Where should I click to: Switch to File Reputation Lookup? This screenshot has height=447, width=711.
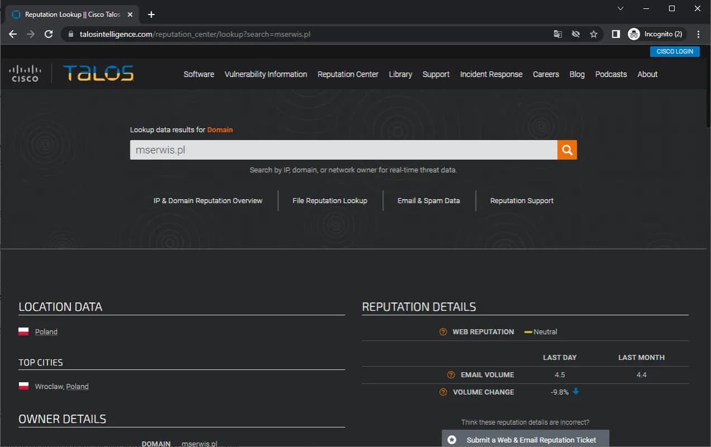[330, 200]
